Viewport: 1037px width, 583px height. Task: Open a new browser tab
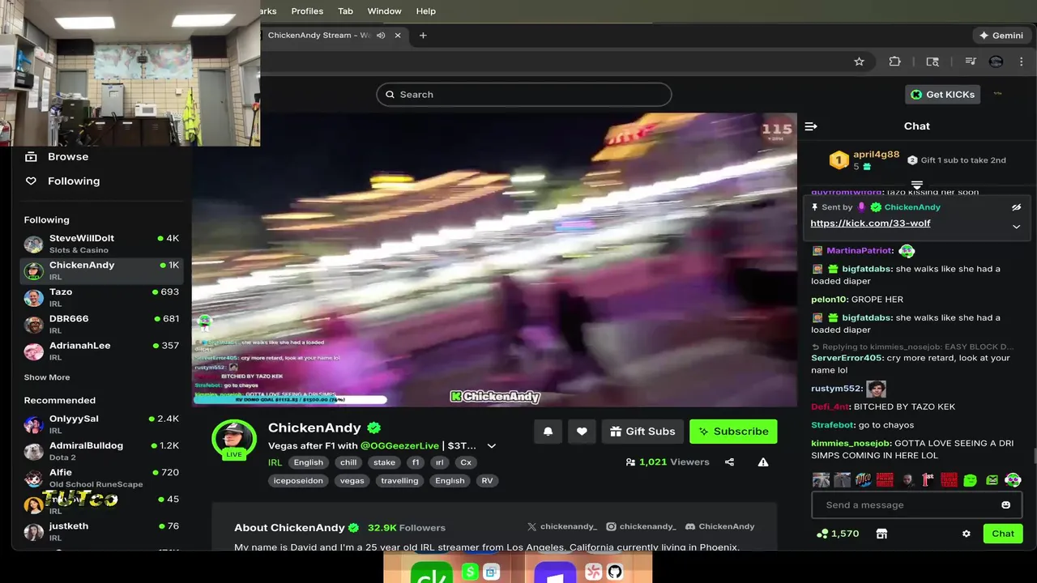(x=423, y=36)
